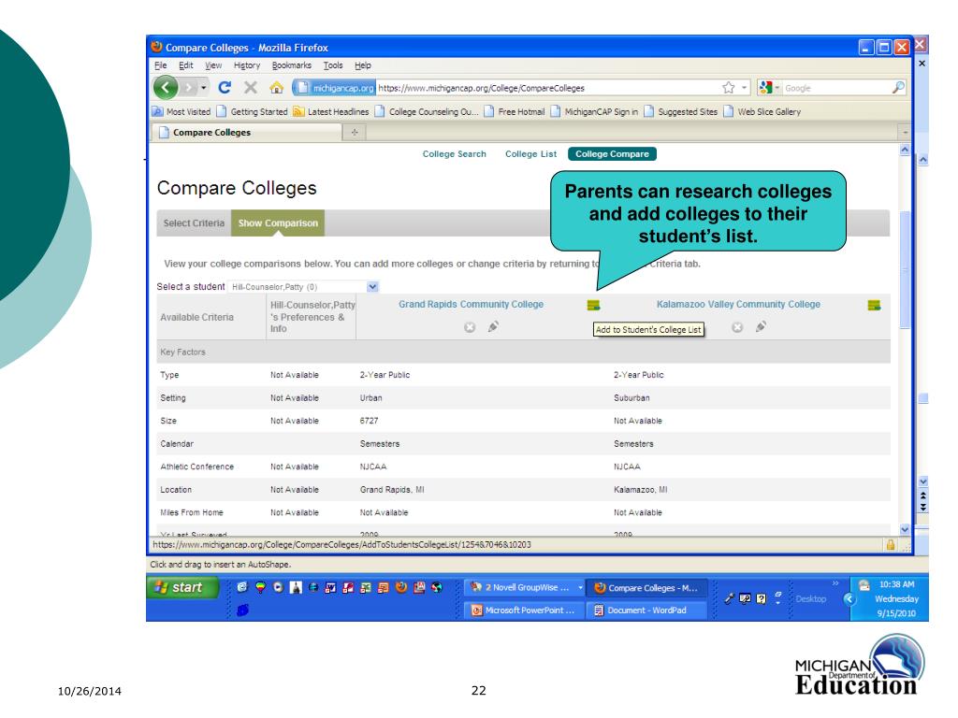Open the address bar history dropdown arrow

[x=744, y=88]
